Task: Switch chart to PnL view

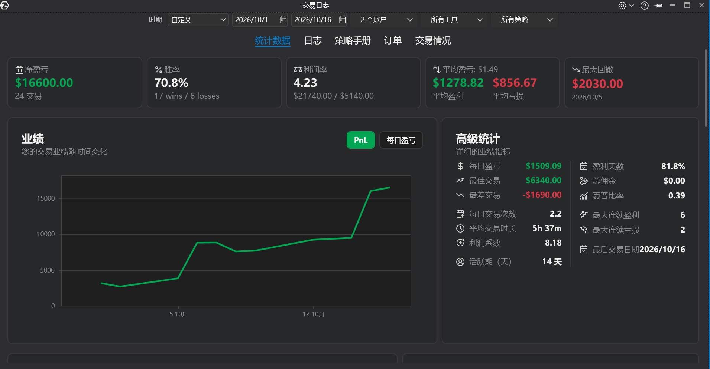Action: pos(360,140)
